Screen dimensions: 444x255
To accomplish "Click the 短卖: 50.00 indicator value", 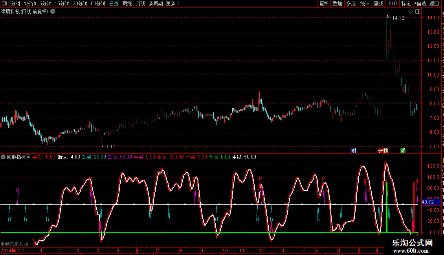I will click(120, 157).
